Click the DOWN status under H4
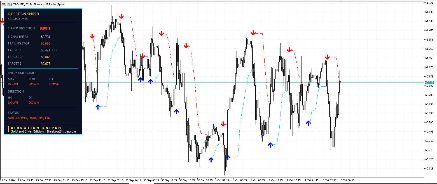Viewport: 437px width, 184px height. pos(13,103)
